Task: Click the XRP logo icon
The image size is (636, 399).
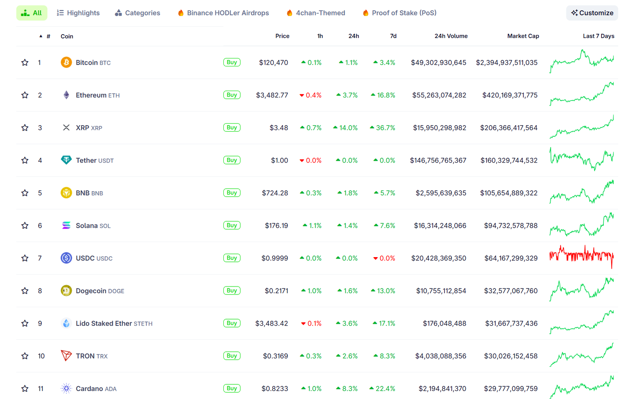Action: coord(66,128)
